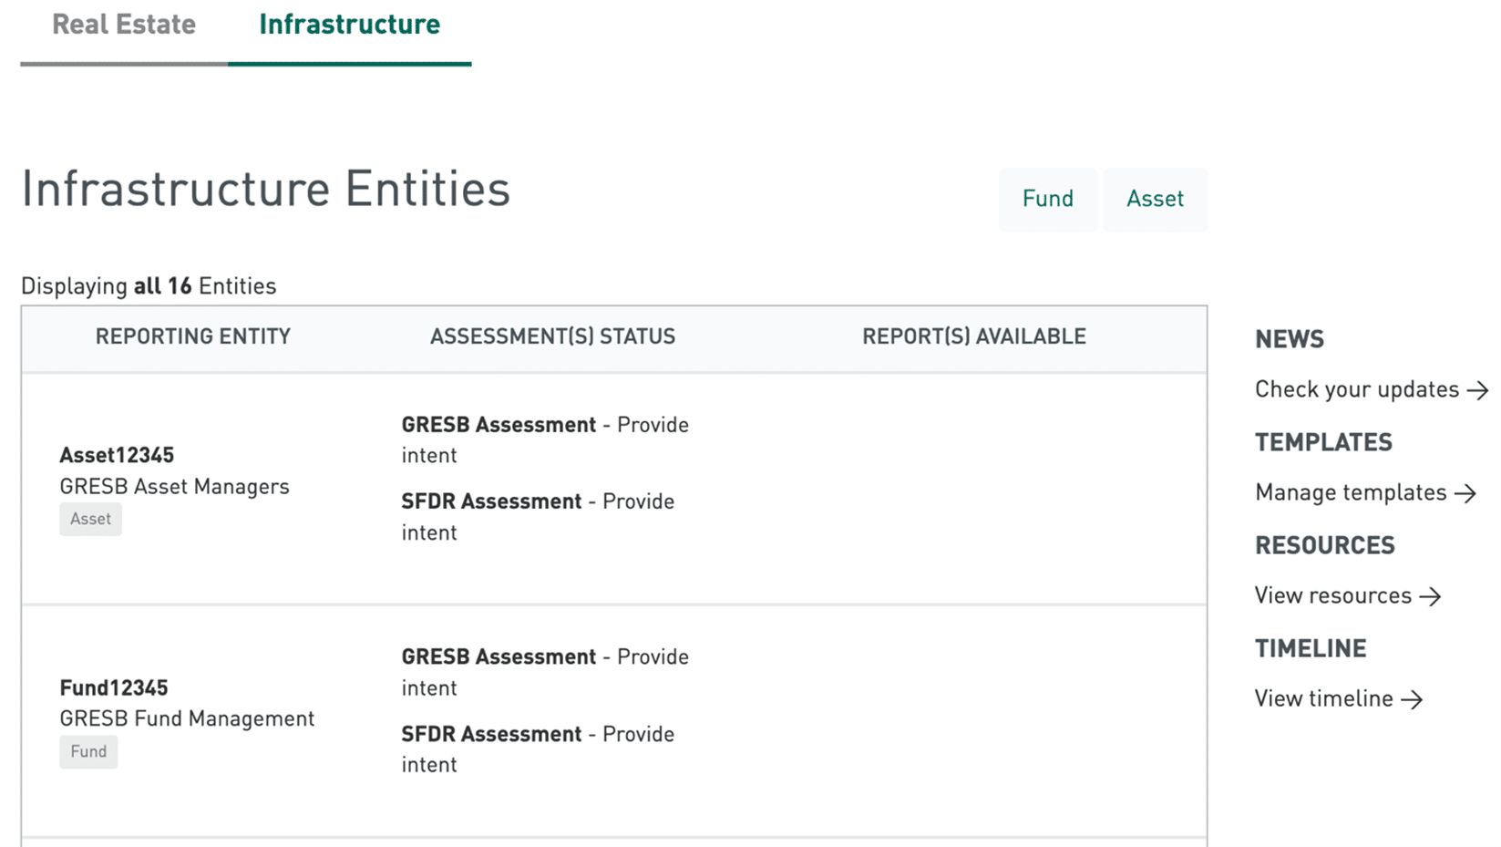Click the Fund tag under Fund12345
Viewport: 1501px width, 847px height.
(x=88, y=751)
